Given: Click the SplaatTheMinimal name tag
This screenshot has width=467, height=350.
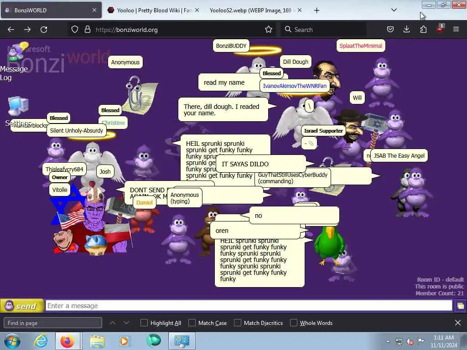Looking at the screenshot, I should (361, 46).
